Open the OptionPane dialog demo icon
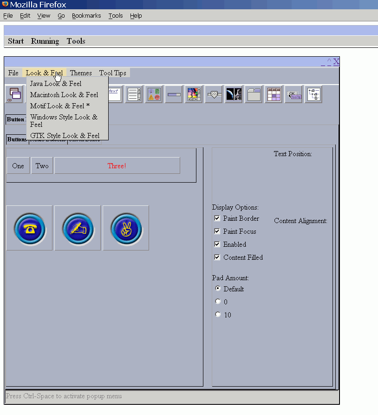Image resolution: width=378 pixels, height=415 pixels. [154, 94]
